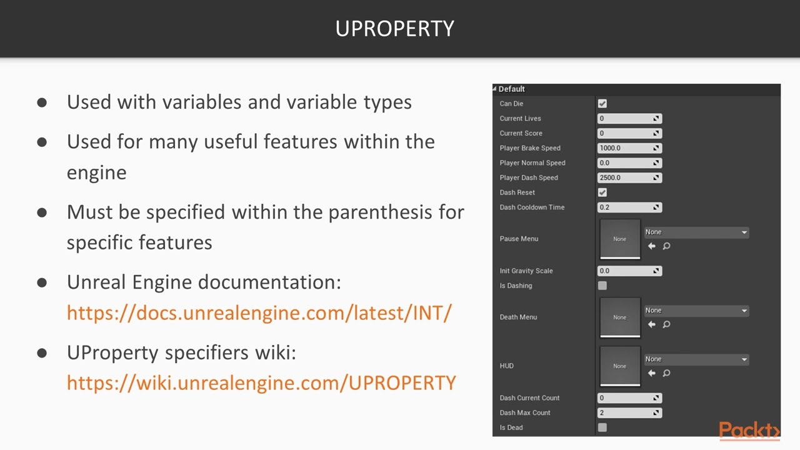Click Dash Cooldown Time 0.2 field

click(x=629, y=207)
